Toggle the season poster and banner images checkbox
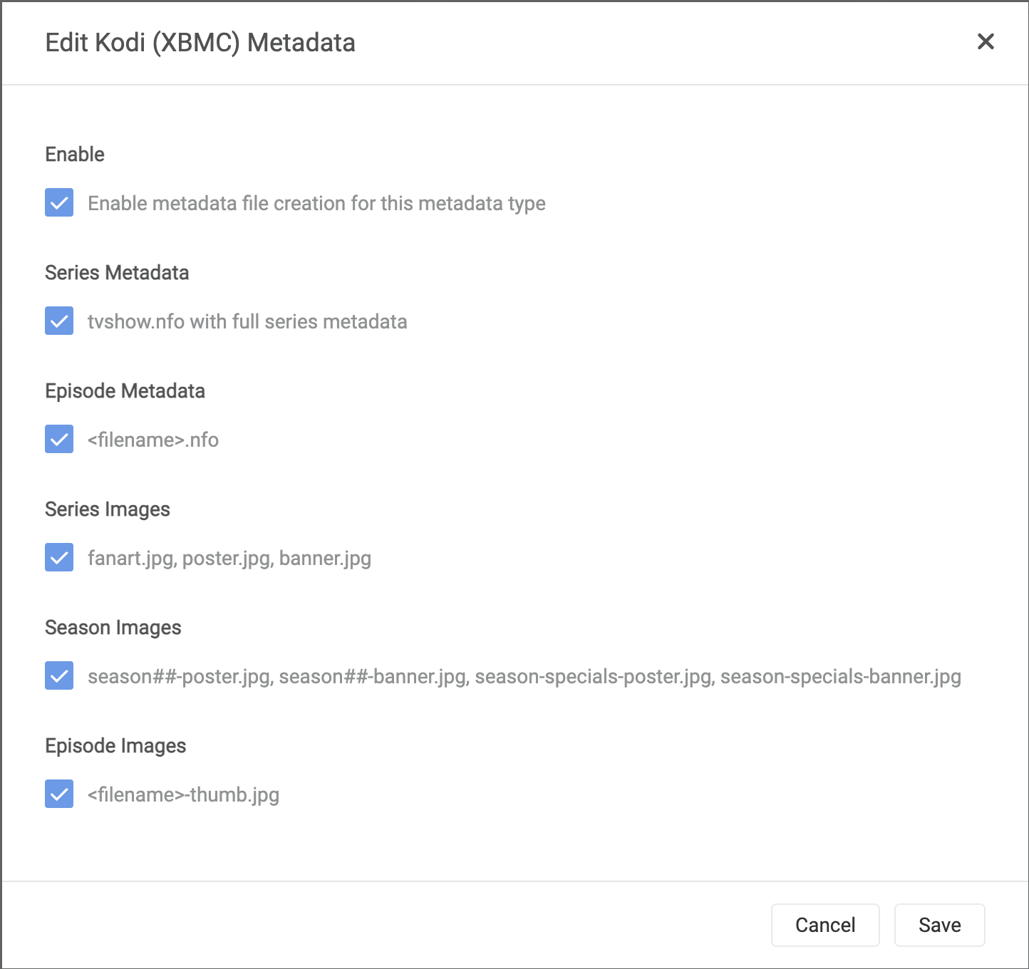The height and width of the screenshot is (969, 1029). click(x=59, y=676)
